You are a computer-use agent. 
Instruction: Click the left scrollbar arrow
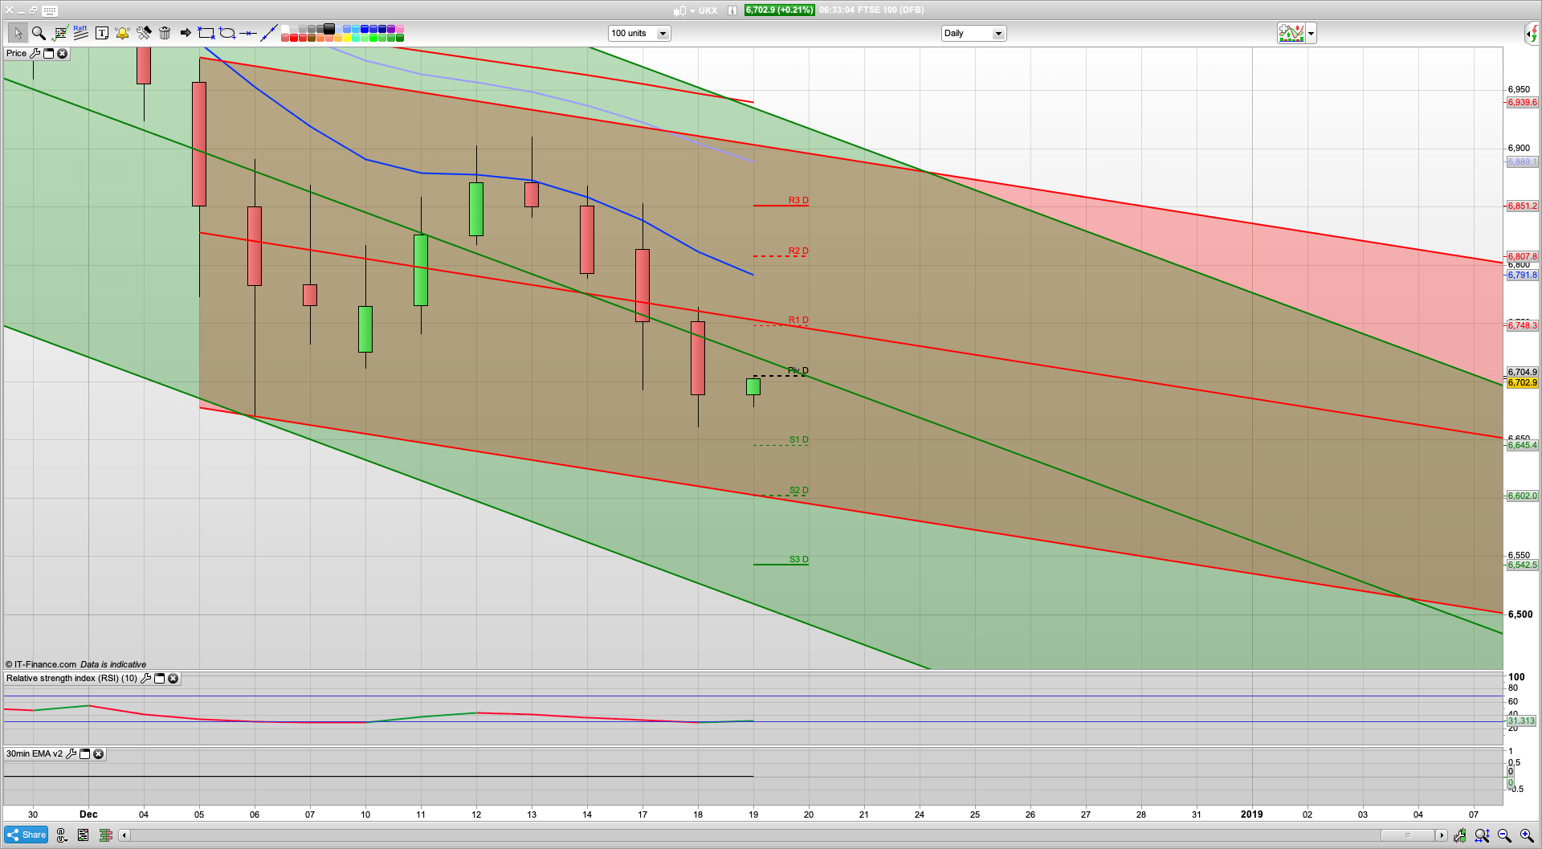pos(124,835)
